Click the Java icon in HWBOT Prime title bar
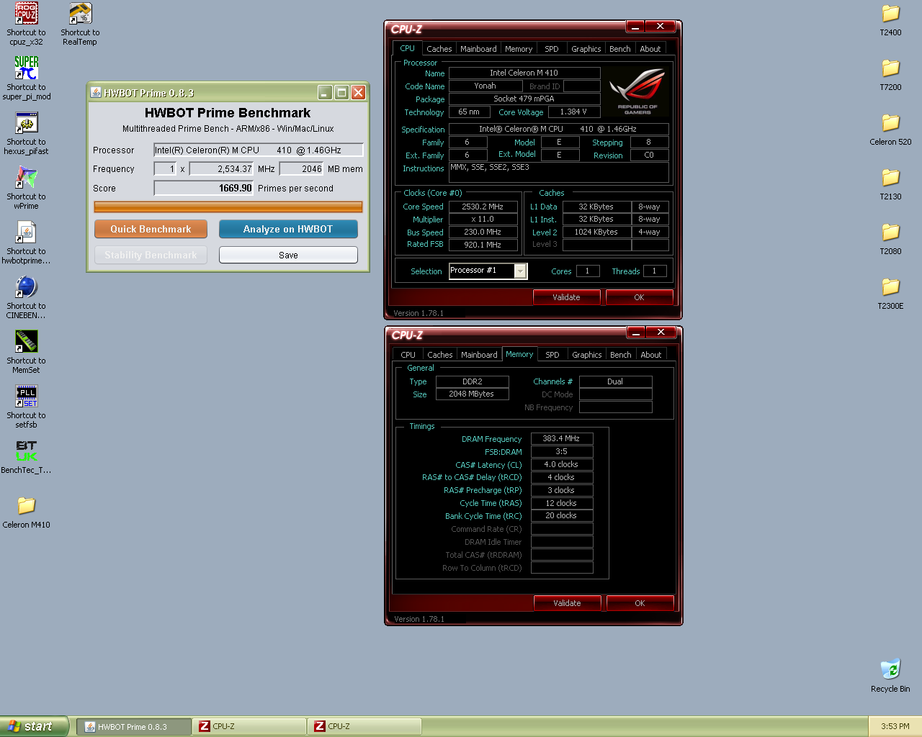The height and width of the screenshot is (737, 922). coord(95,92)
